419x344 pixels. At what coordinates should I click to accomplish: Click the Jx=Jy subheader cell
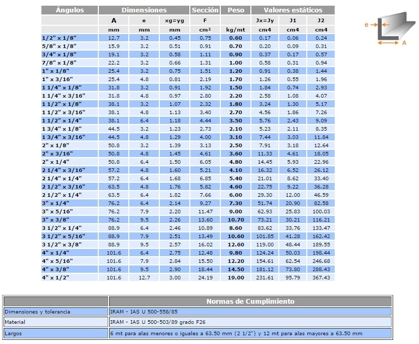click(264, 21)
